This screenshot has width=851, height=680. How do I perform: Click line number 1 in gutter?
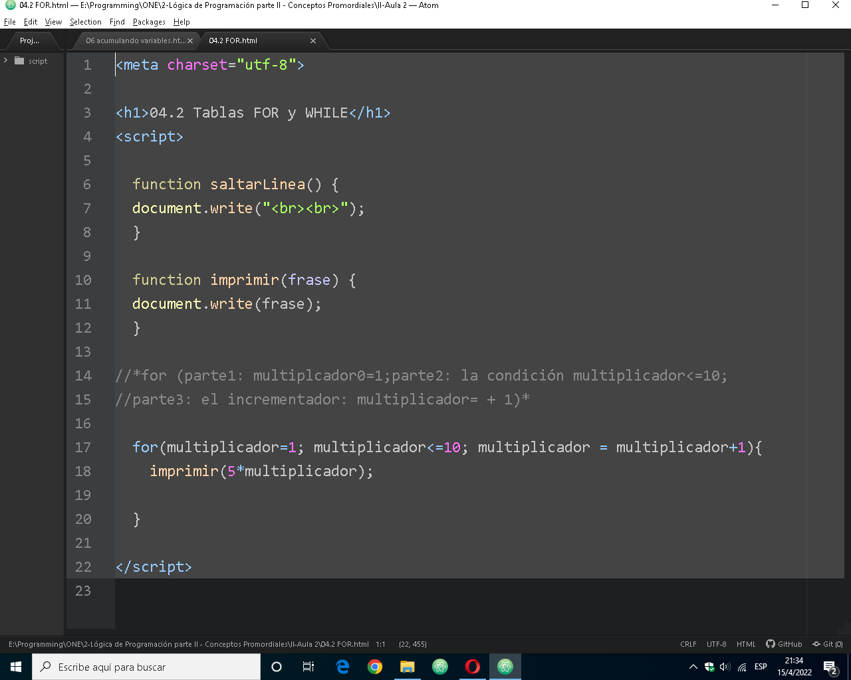coord(87,65)
